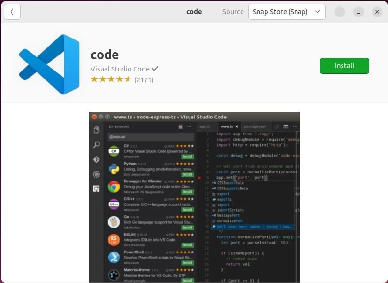Toggle the red breakpoint dot in editor gutter
This screenshot has width=388, height=283.
pos(199,178)
